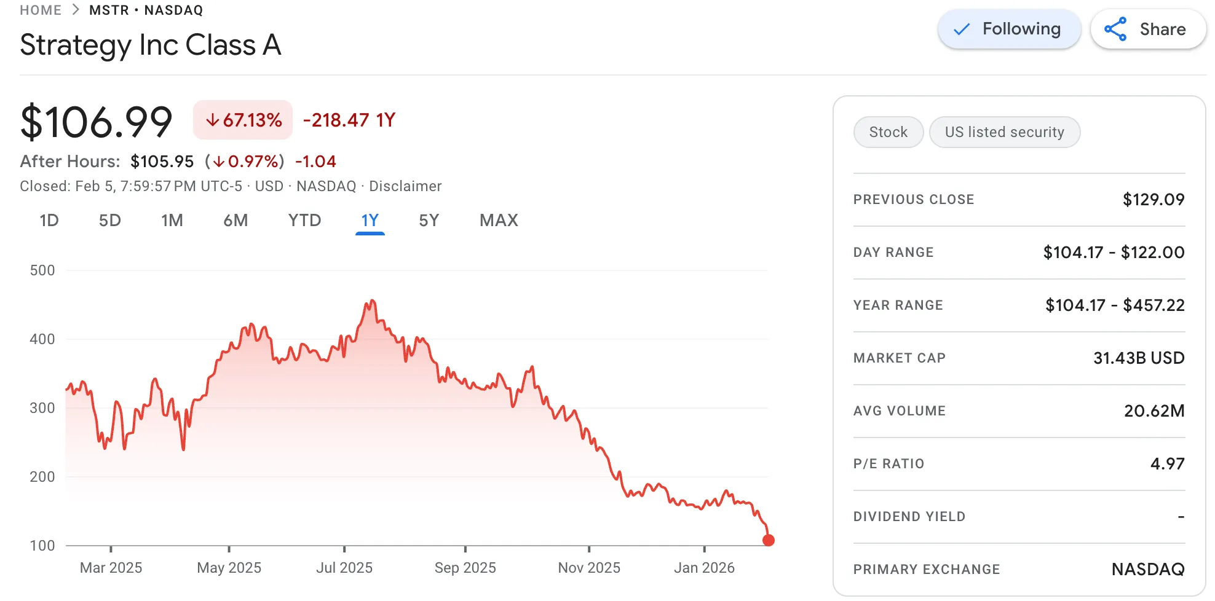Click the chart peak near Jul 2025
The image size is (1215, 601).
tap(372, 301)
